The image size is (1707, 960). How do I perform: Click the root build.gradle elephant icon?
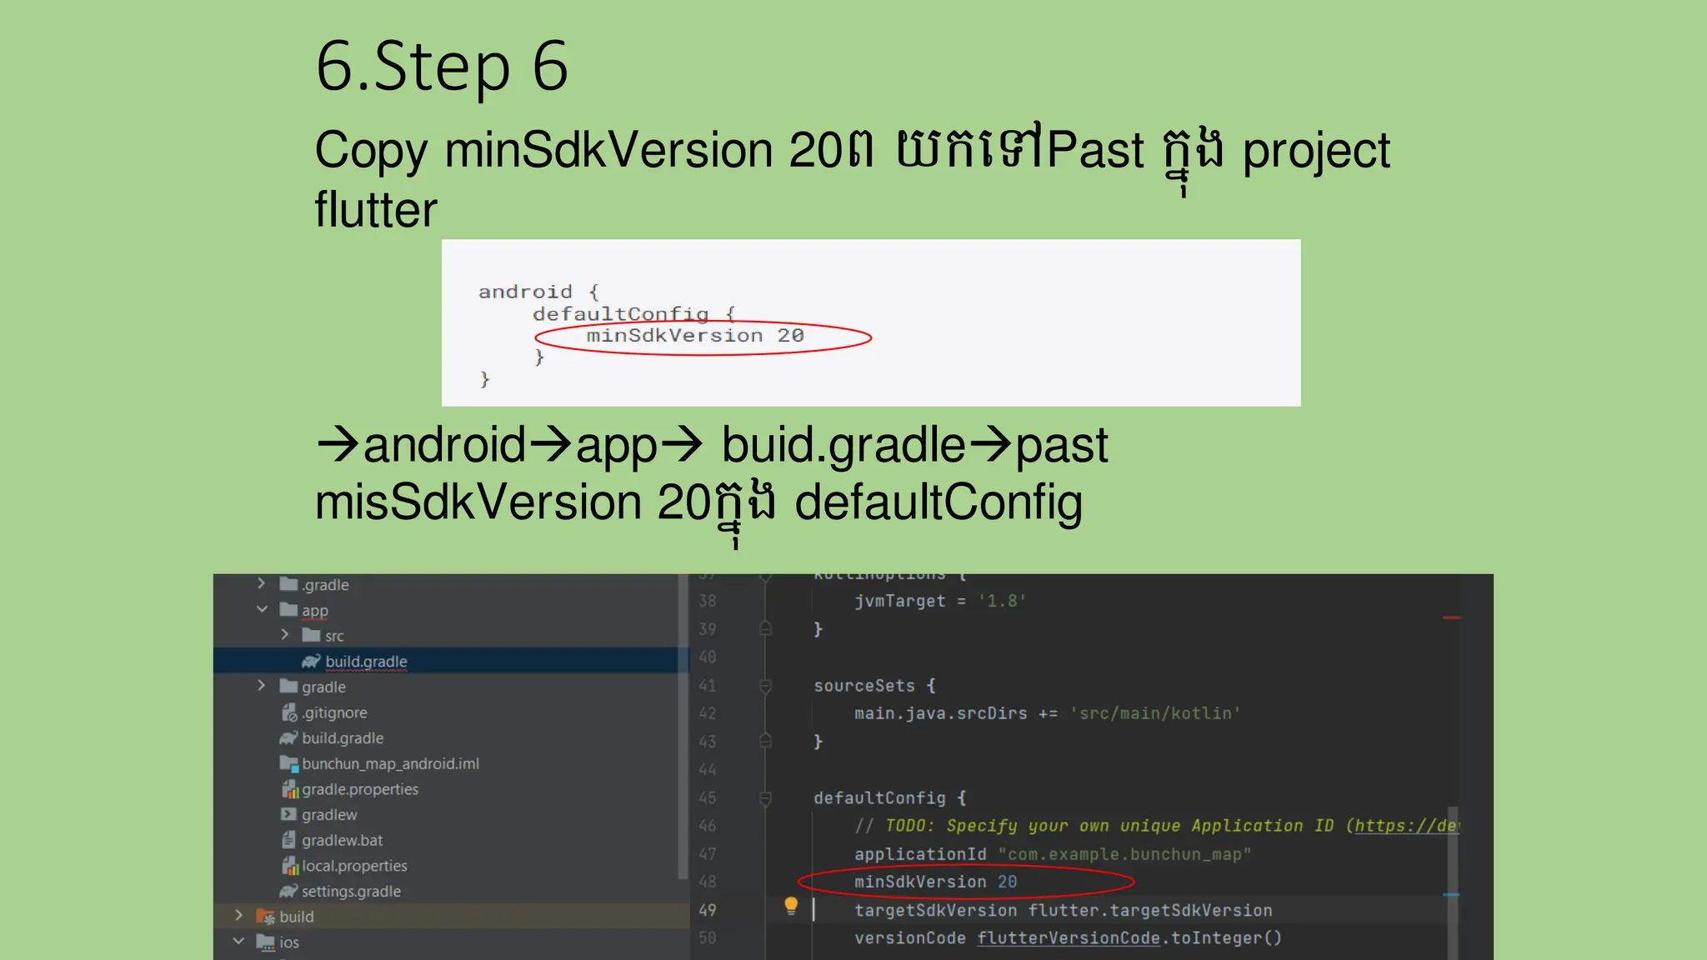[x=288, y=737]
